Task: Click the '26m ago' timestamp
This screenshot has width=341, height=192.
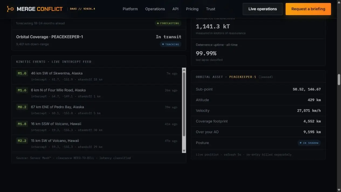Action: tap(171, 90)
